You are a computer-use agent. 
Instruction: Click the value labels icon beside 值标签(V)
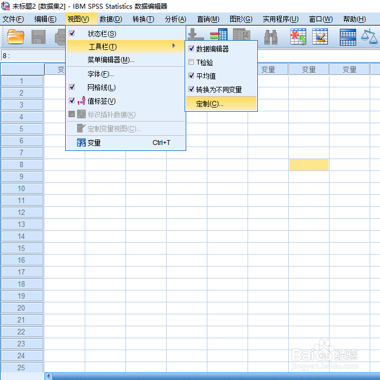pos(81,100)
